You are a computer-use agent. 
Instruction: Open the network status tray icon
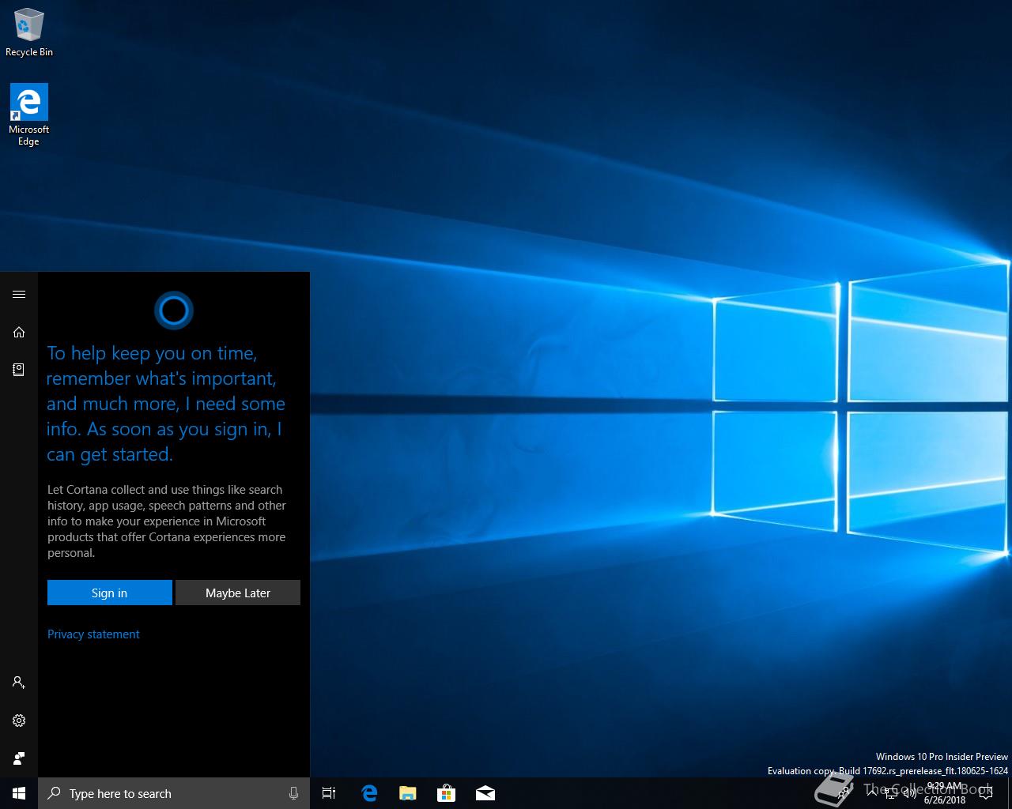pos(890,793)
